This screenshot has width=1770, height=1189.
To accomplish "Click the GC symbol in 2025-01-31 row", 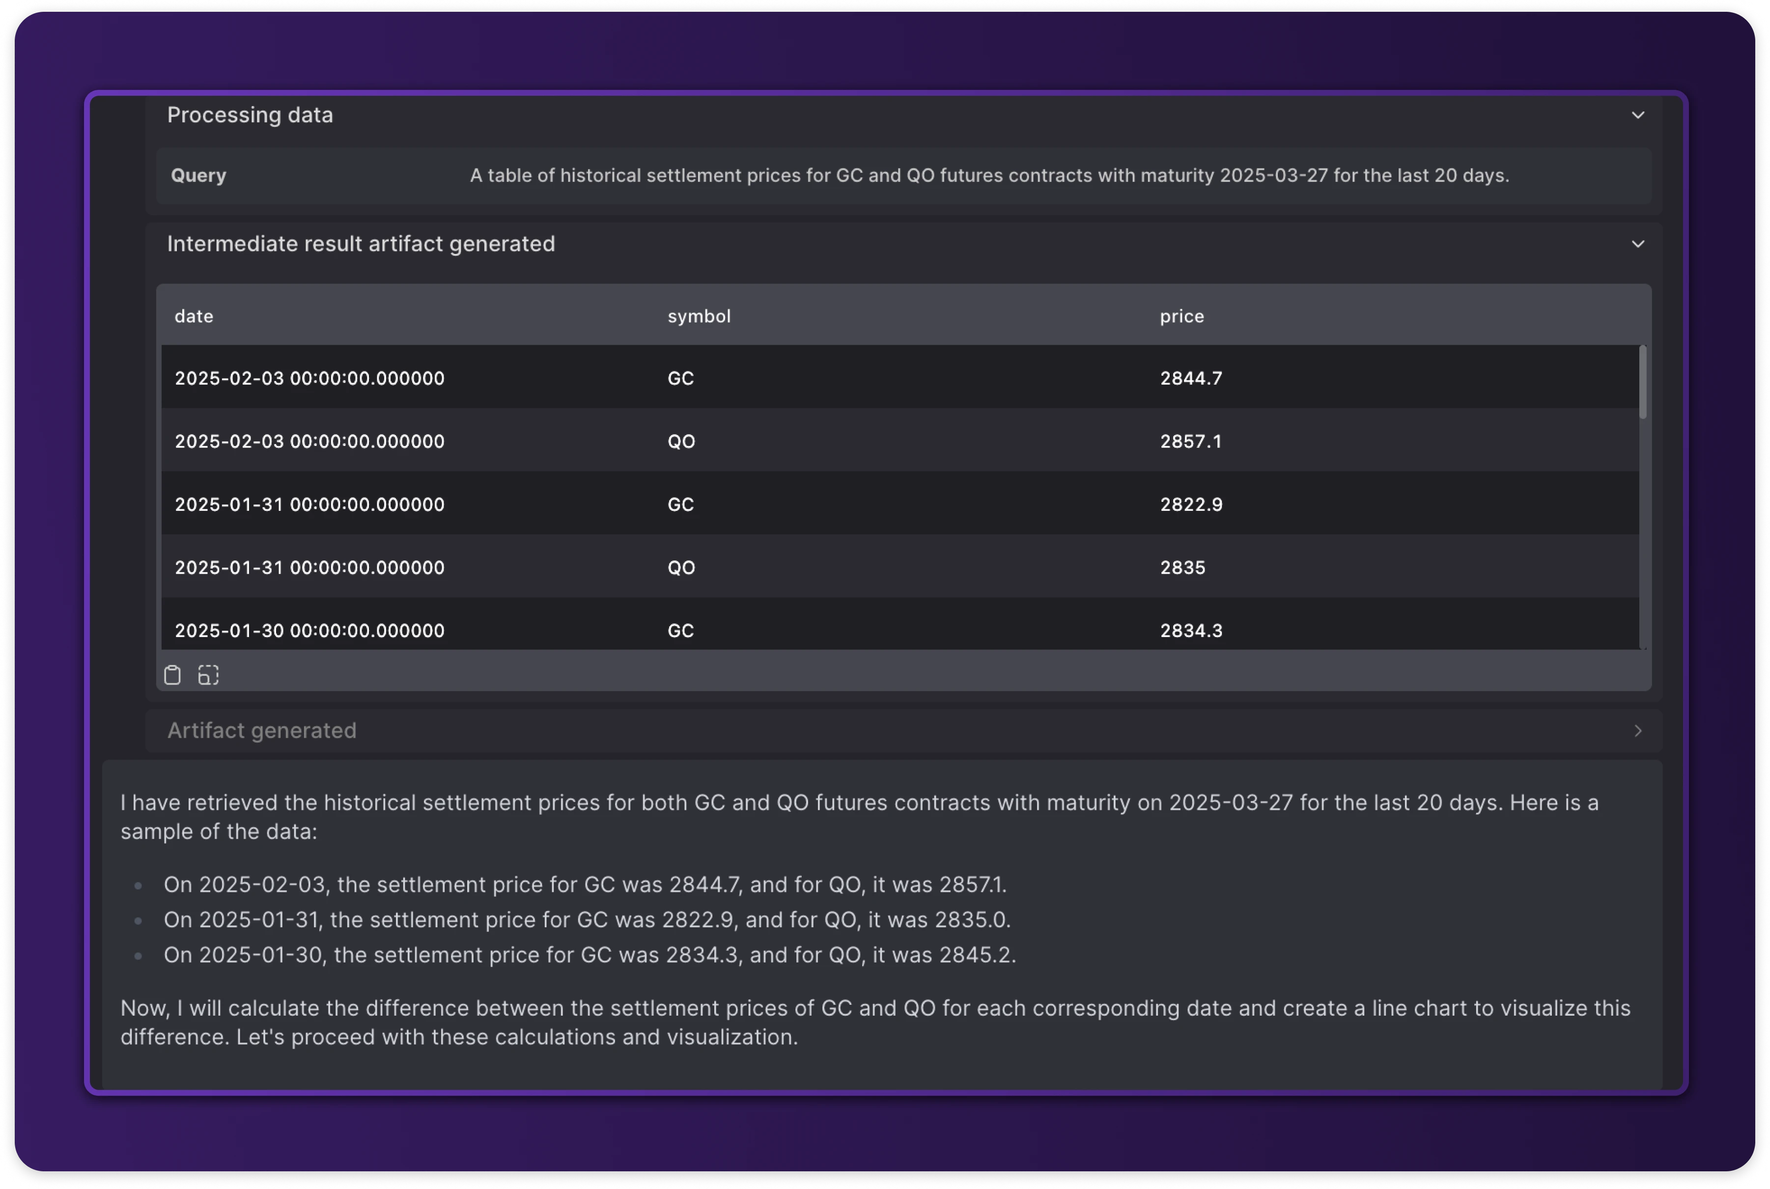I will click(680, 505).
